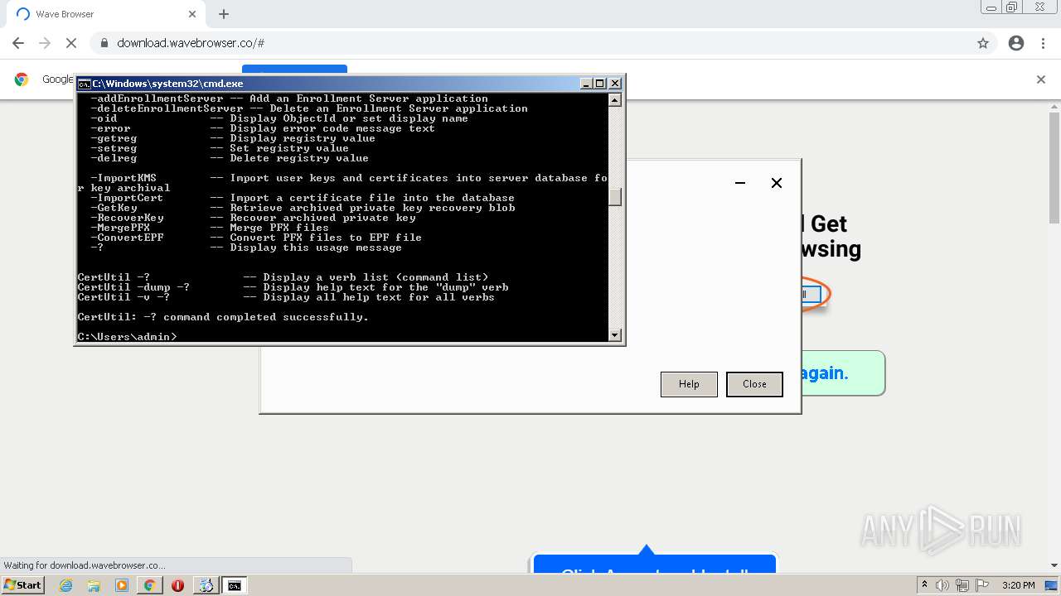Restore down the Chrome window
The width and height of the screenshot is (1061, 596).
pos(1012,7)
